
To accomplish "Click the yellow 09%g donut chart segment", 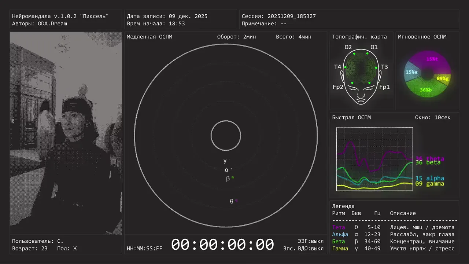I will click(x=443, y=78).
